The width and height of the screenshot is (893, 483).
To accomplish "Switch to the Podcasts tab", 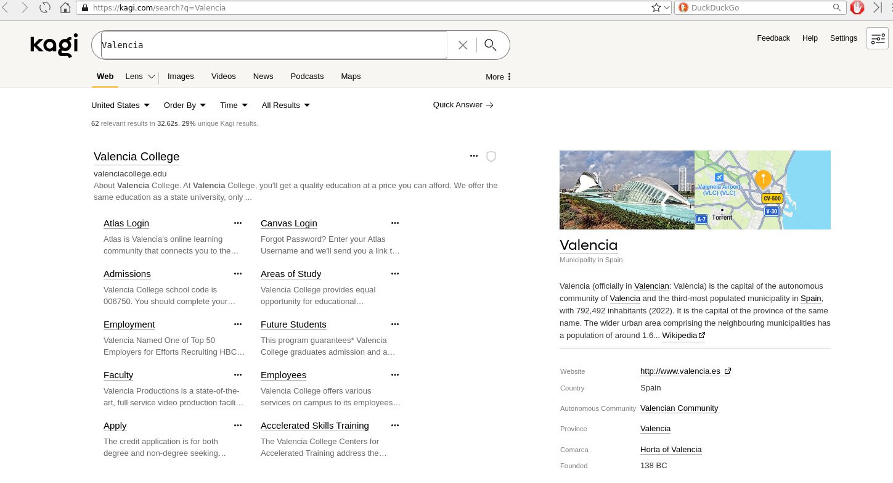I will [307, 76].
